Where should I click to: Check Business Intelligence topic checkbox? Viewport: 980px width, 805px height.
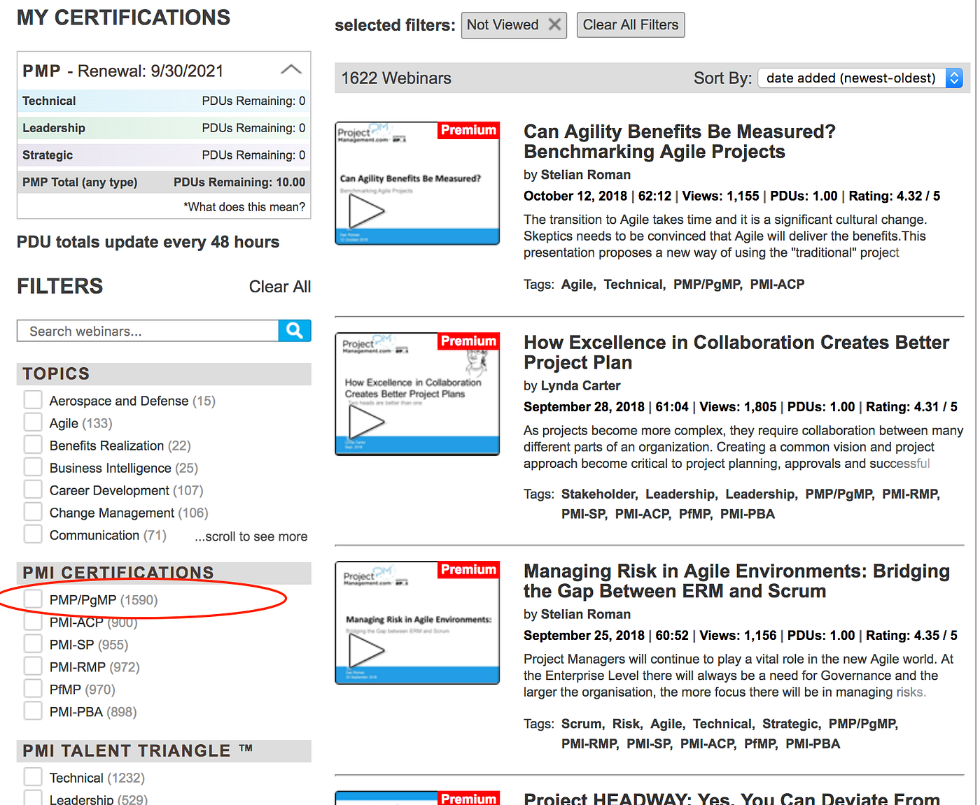(33, 467)
